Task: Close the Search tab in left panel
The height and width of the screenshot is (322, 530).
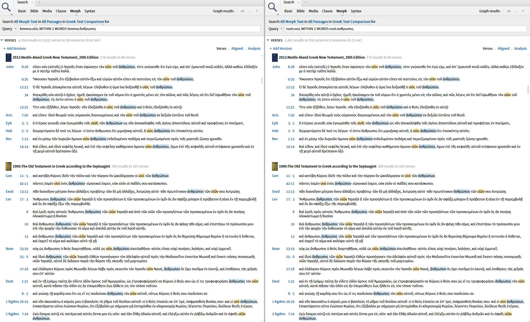Action: point(32,2)
